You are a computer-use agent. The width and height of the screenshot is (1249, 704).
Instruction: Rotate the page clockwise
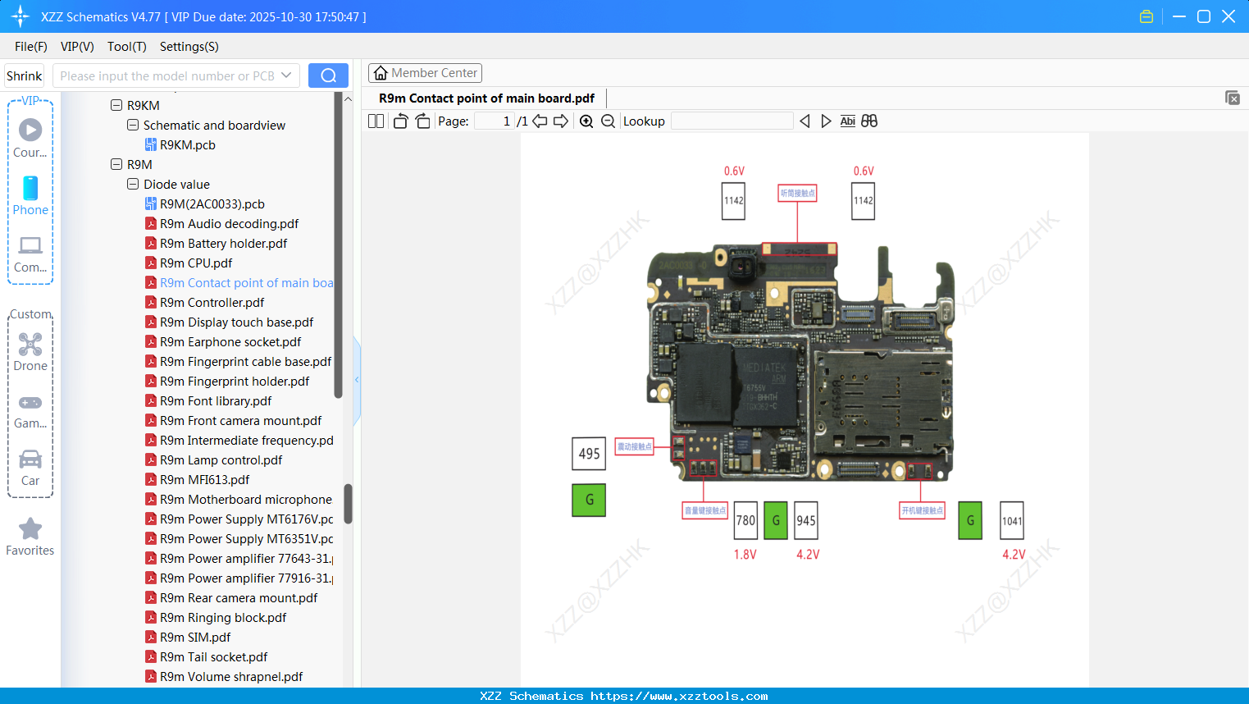(422, 121)
